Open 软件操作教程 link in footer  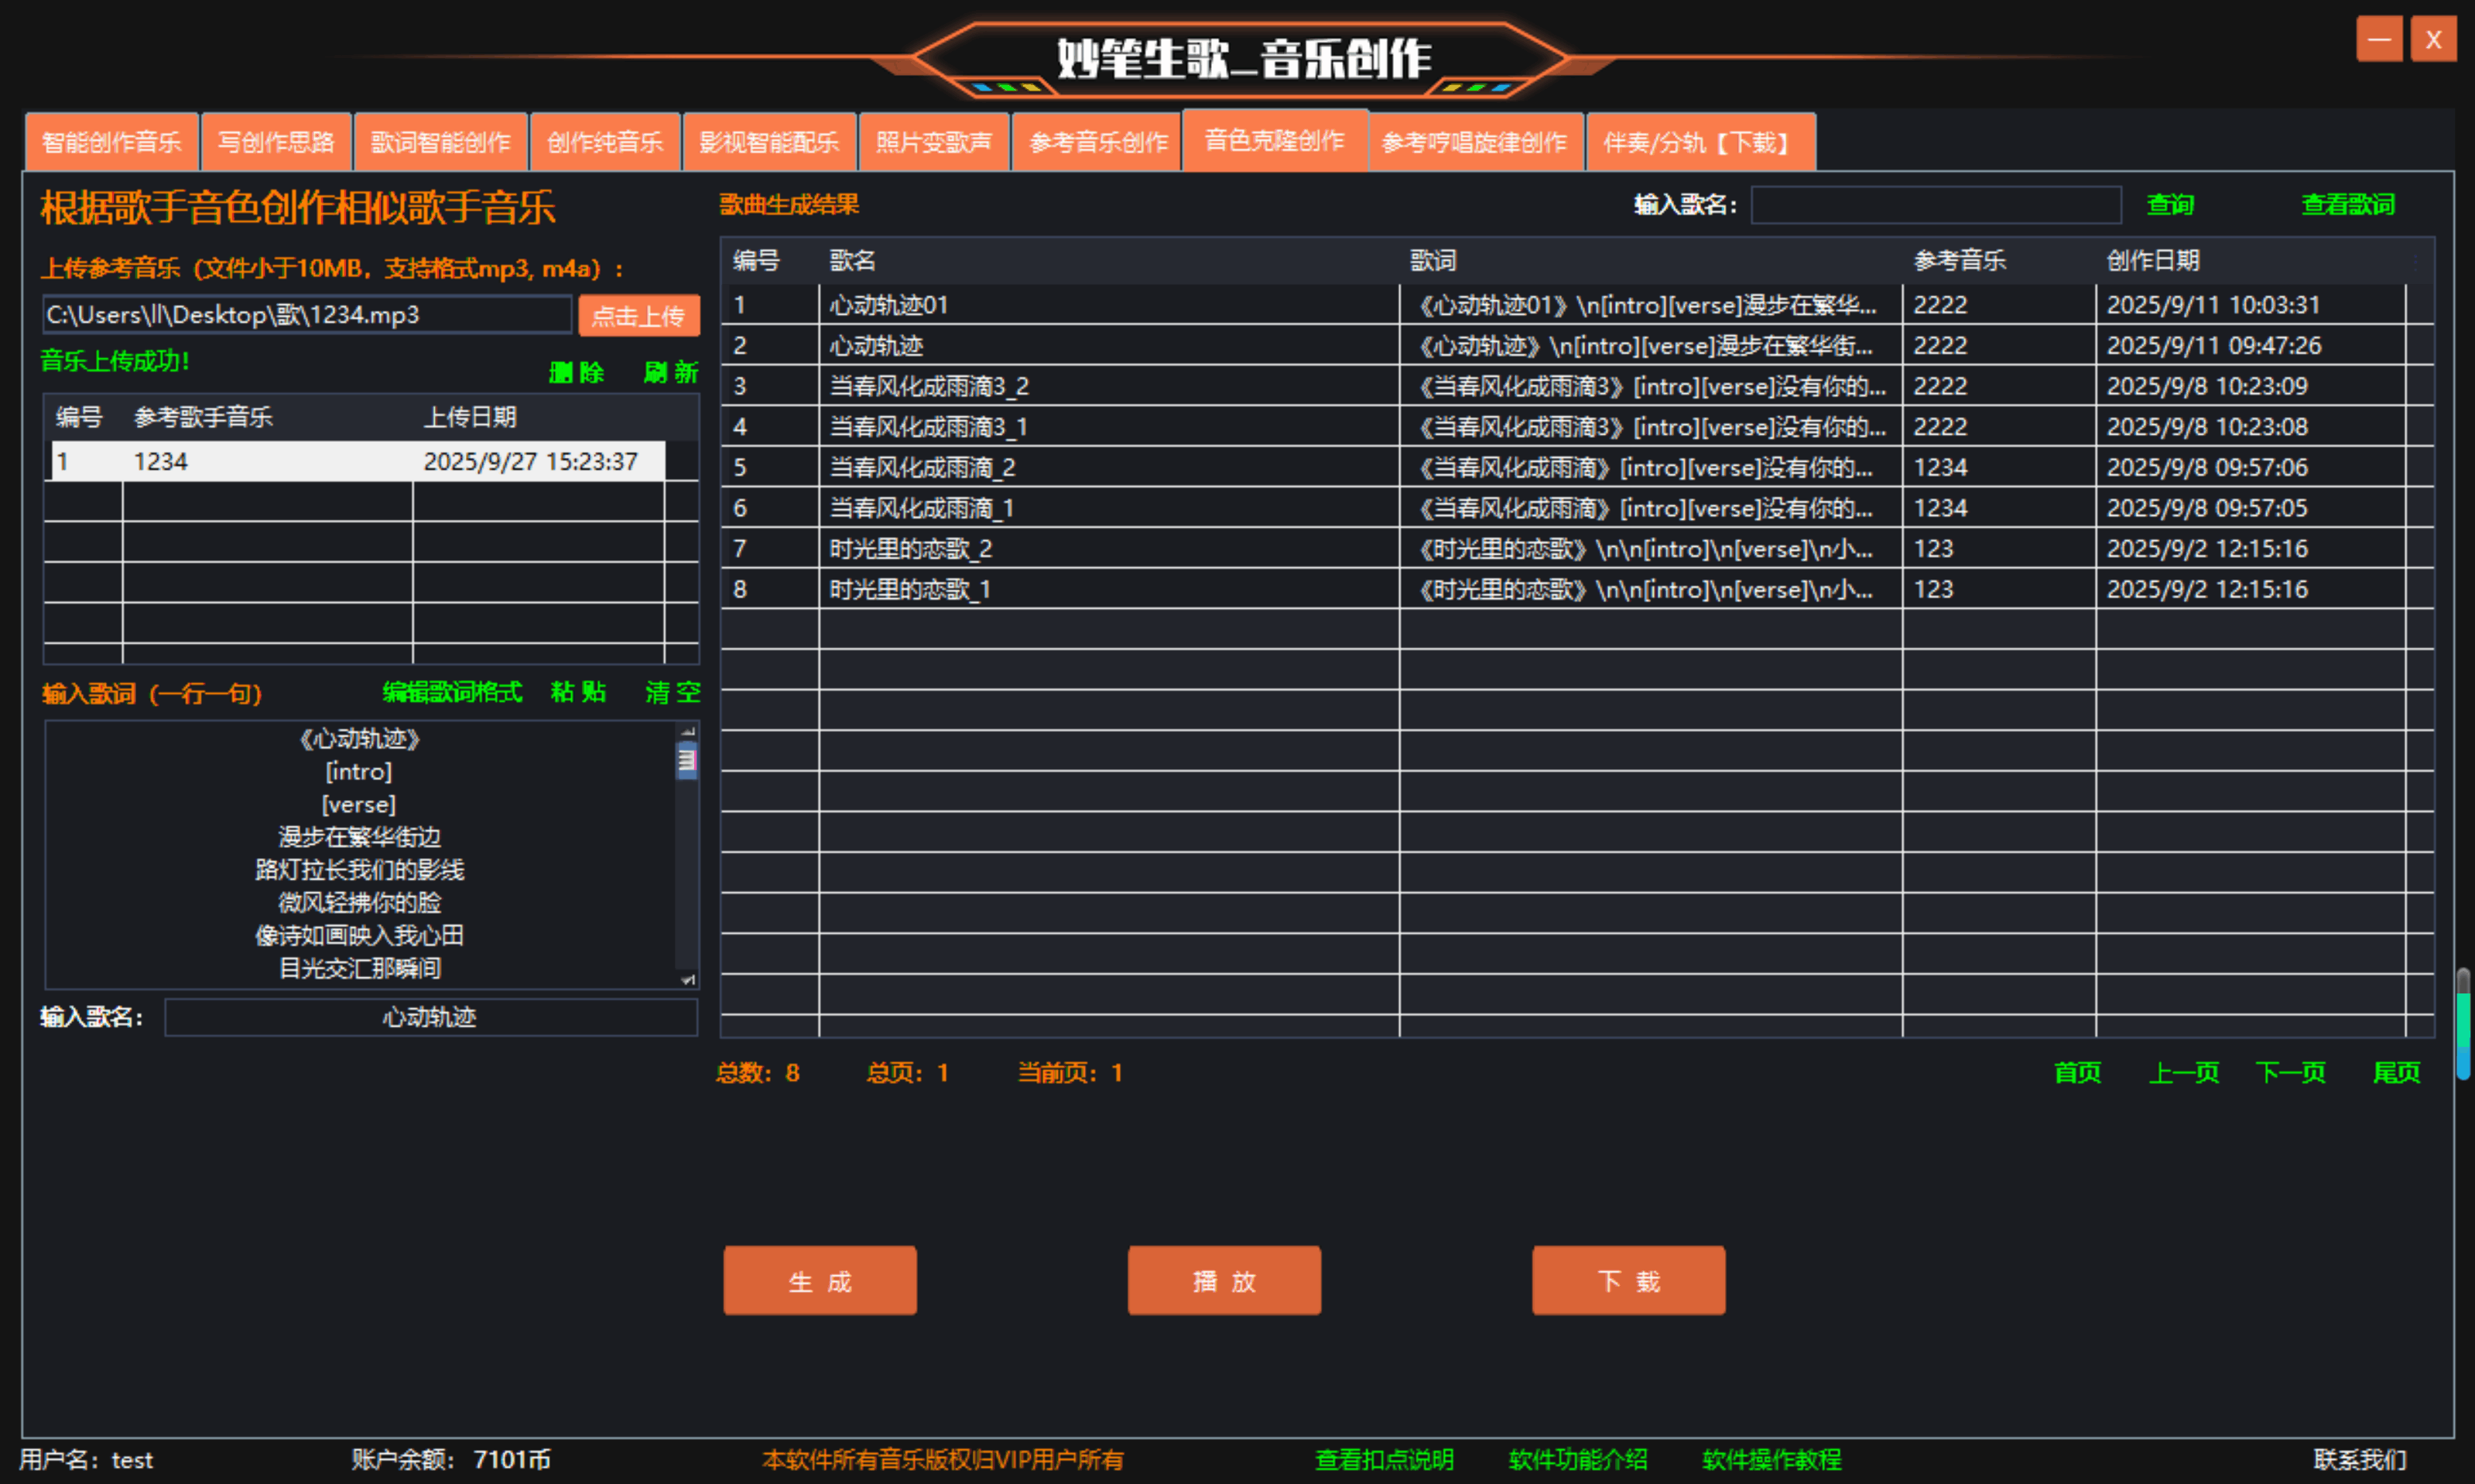pos(1771,1460)
